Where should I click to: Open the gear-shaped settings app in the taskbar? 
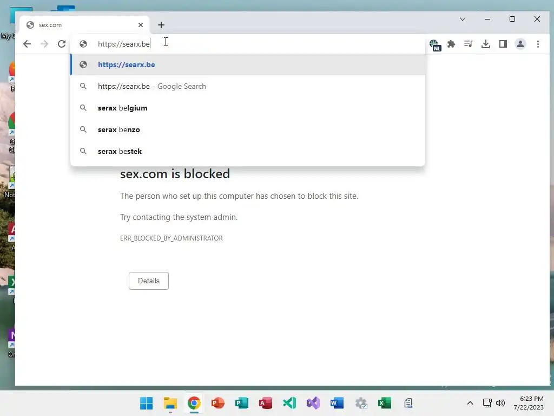361,403
